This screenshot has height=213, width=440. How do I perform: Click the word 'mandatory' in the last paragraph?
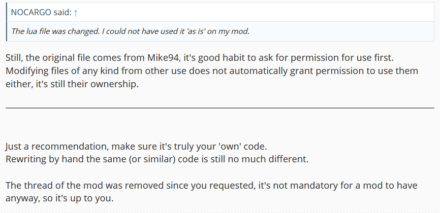pyautogui.click(x=313, y=186)
